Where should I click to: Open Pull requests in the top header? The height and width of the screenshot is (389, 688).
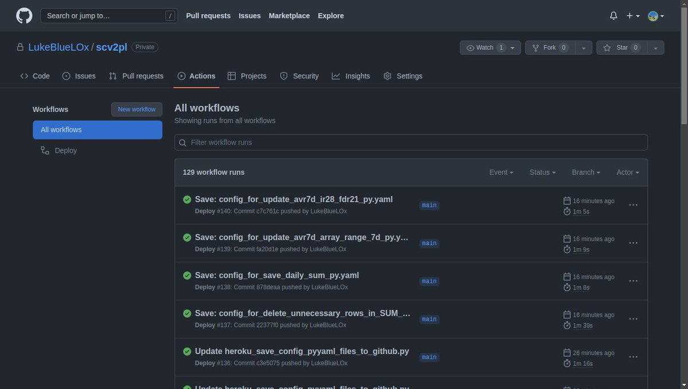[x=208, y=15]
